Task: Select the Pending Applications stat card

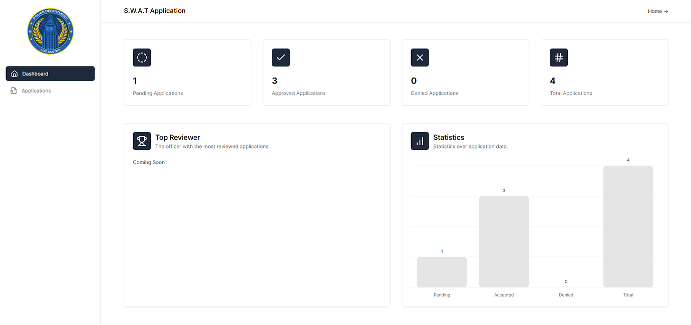Action: pyautogui.click(x=187, y=72)
